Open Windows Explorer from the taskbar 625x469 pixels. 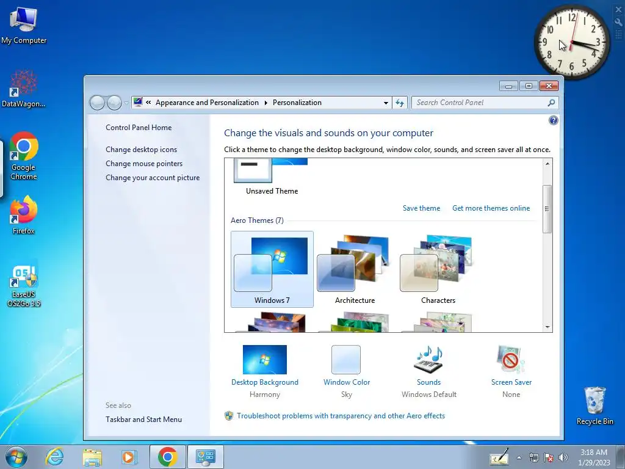click(x=92, y=457)
